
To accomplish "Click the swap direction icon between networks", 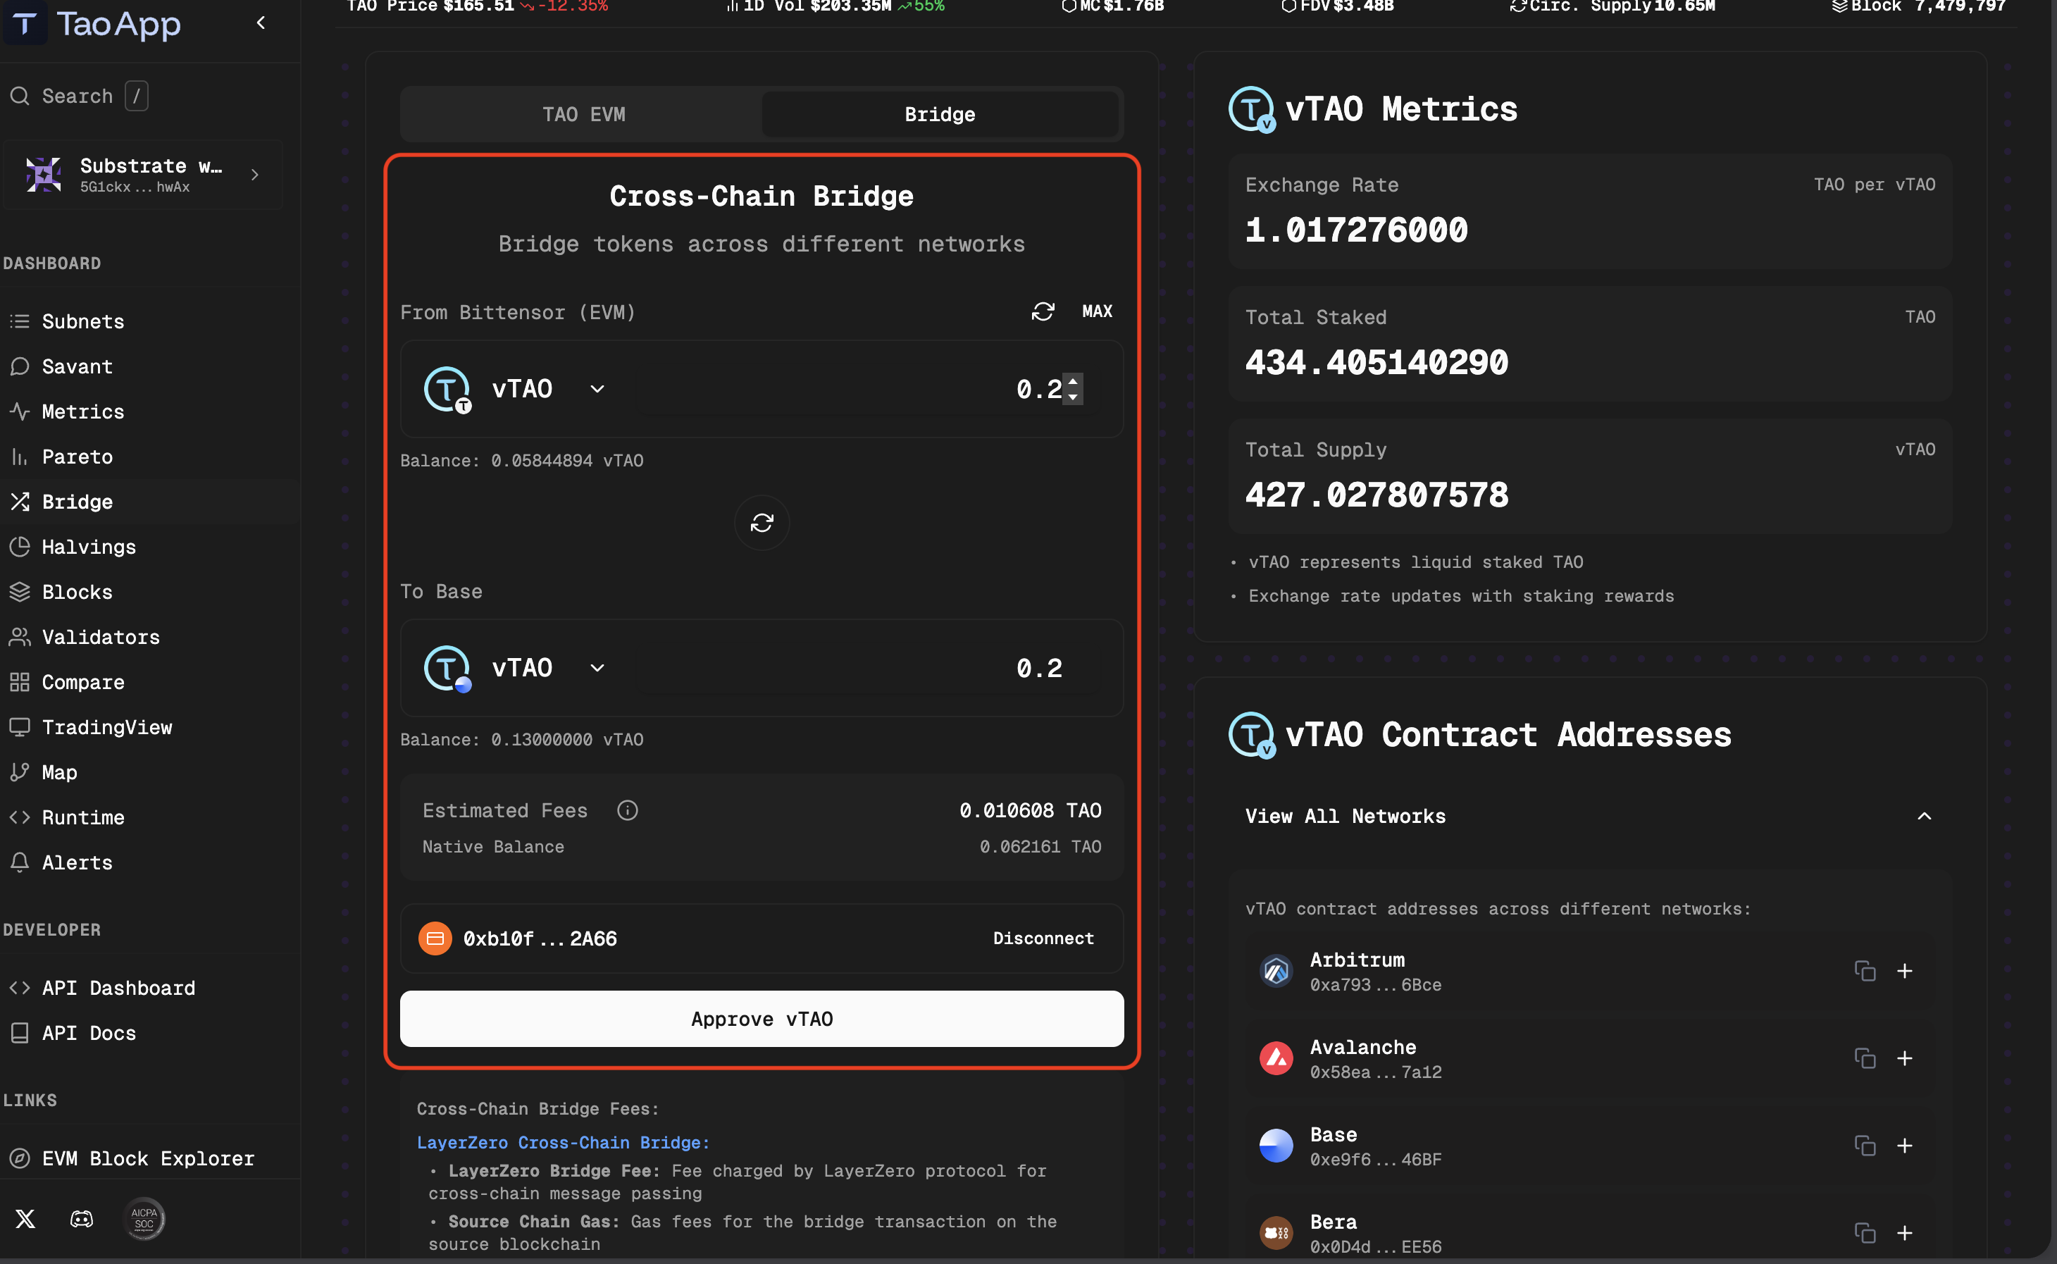I will [x=762, y=523].
